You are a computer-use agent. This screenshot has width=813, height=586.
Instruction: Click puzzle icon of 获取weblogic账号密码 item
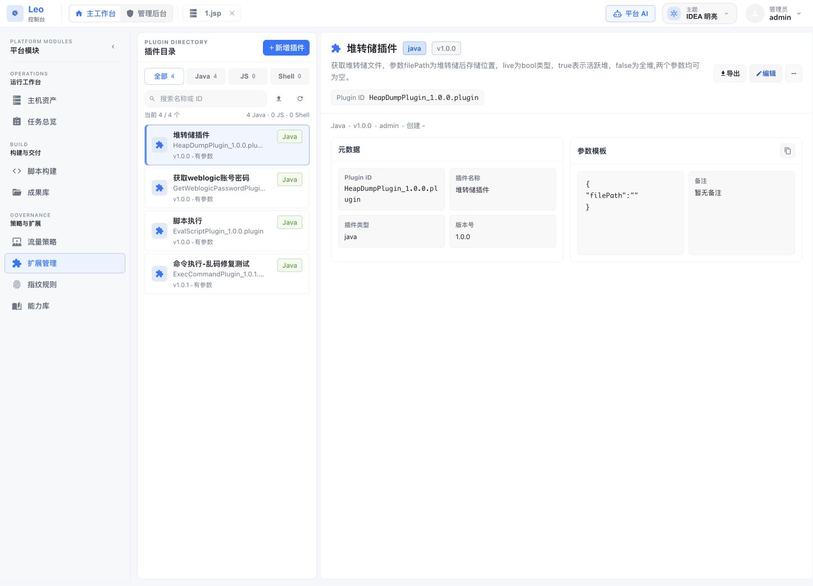tap(160, 188)
